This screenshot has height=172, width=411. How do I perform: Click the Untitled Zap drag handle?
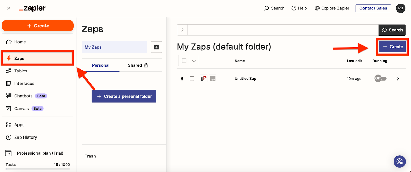click(182, 78)
